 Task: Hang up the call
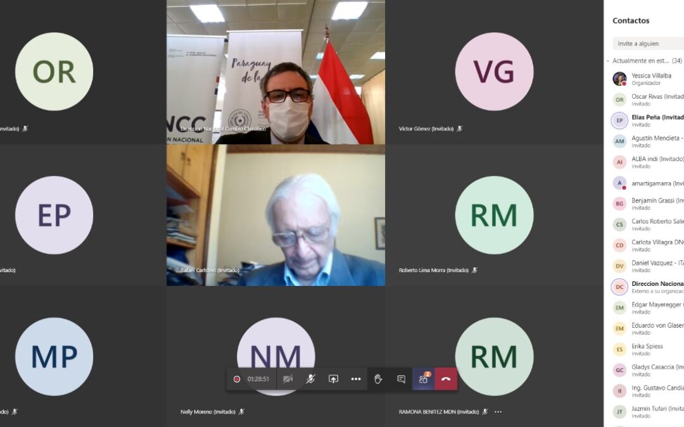[x=446, y=379]
